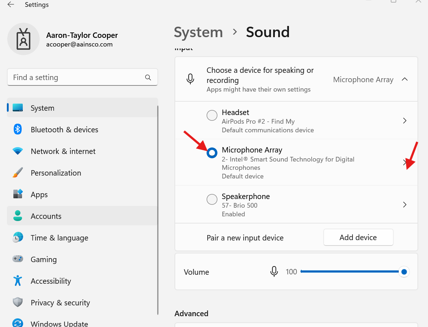Viewport: 428px width, 327px height.
Task: Click the Gaming controller icon
Action: (x=18, y=259)
